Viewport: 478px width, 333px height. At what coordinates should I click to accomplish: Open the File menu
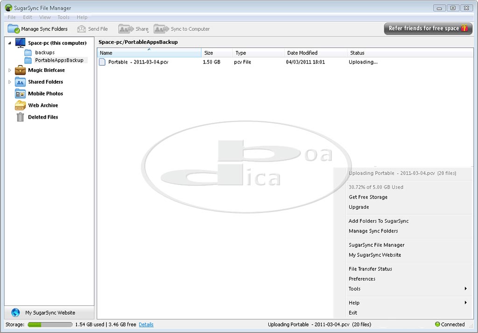pos(12,17)
